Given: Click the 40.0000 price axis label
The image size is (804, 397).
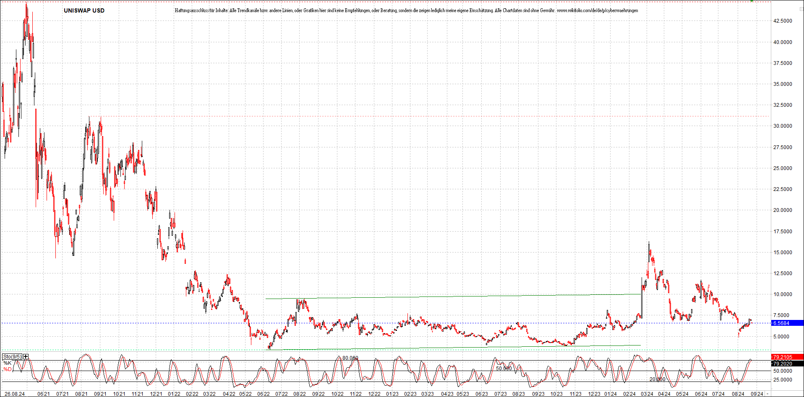Looking at the screenshot, I should pos(783,42).
